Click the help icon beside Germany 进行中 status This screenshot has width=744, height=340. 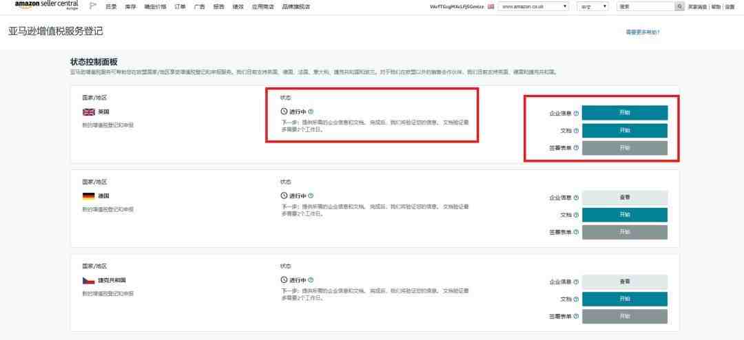click(311, 195)
